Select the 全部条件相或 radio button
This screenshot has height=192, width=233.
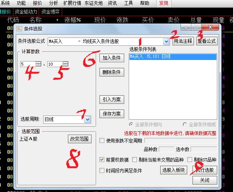185,124
